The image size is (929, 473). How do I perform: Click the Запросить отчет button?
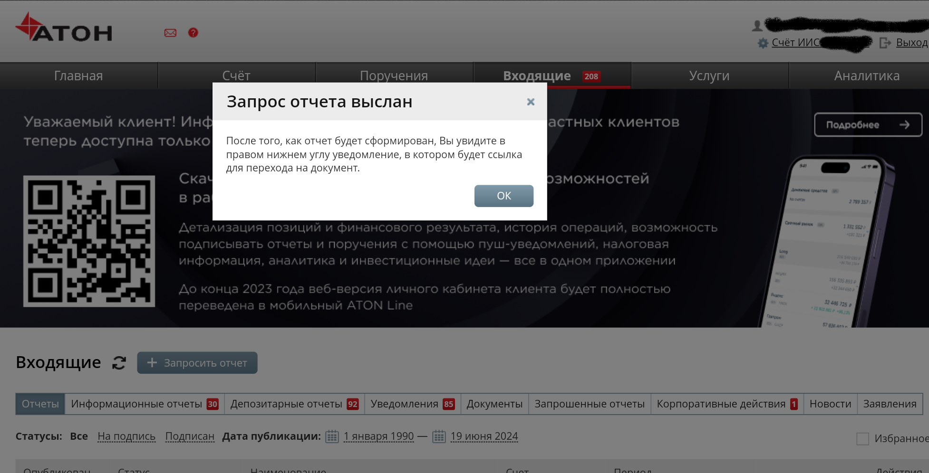(197, 363)
